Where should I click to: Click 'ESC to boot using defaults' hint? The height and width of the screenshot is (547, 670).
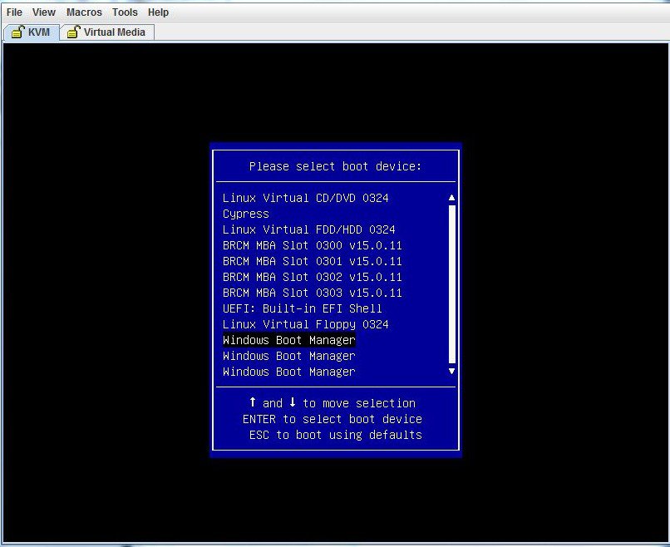336,435
